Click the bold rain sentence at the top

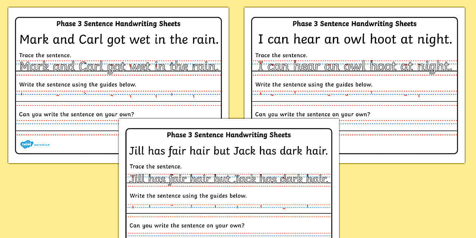pos(119,39)
